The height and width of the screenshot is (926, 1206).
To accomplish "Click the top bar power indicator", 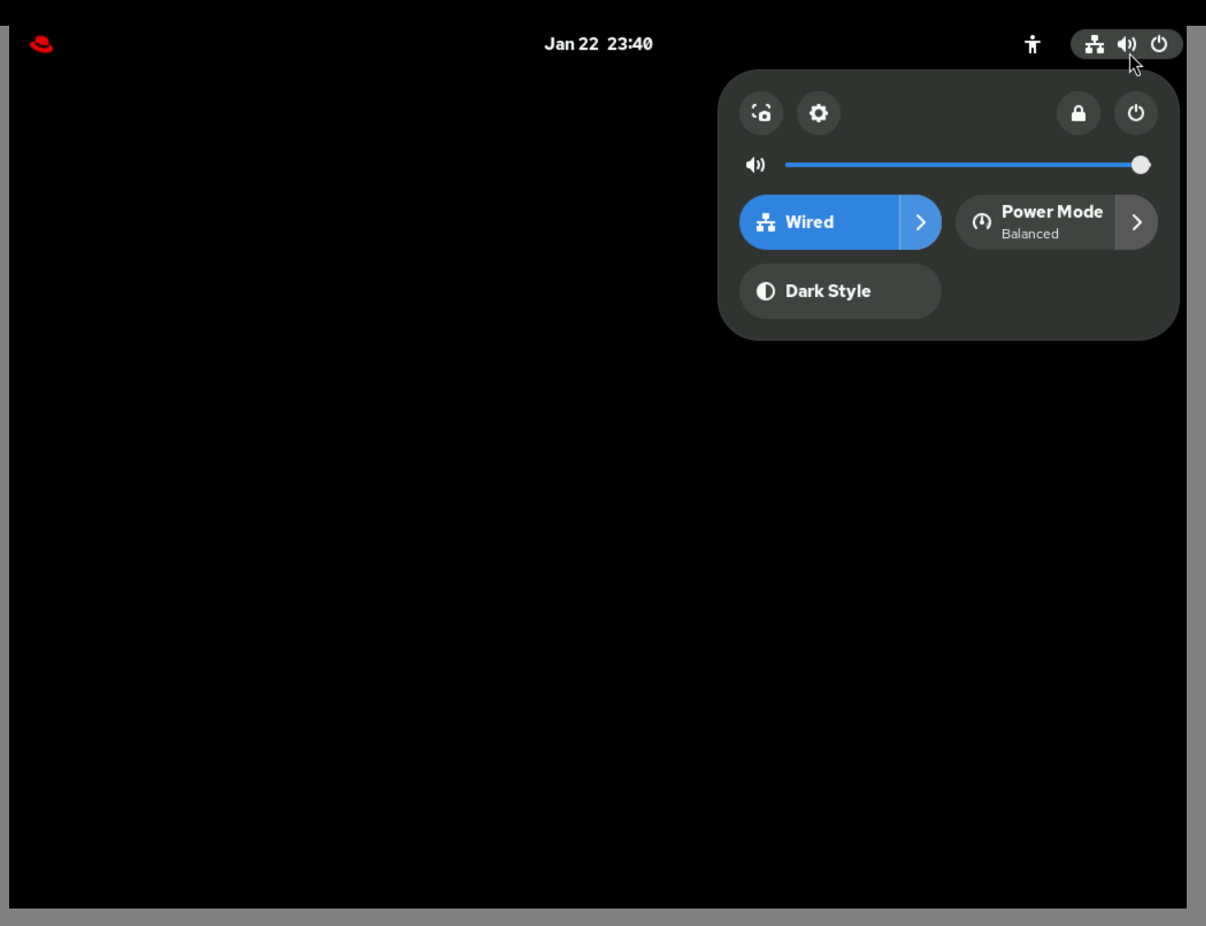I will [1159, 44].
